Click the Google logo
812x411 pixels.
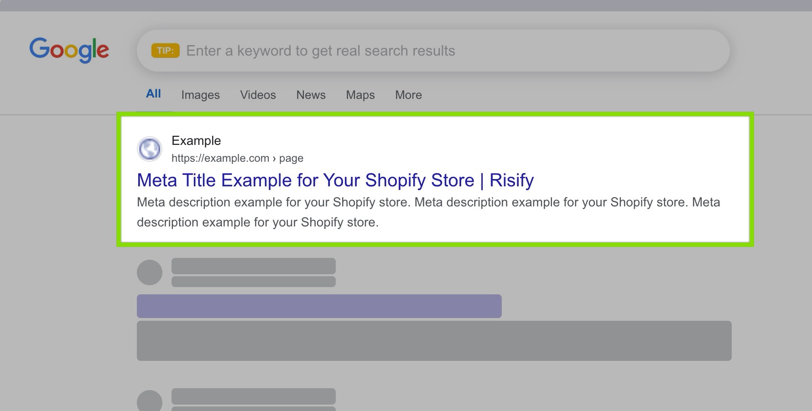69,50
